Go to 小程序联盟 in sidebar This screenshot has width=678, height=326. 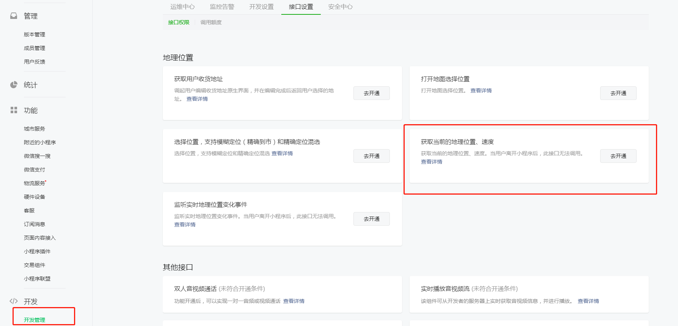click(x=37, y=279)
